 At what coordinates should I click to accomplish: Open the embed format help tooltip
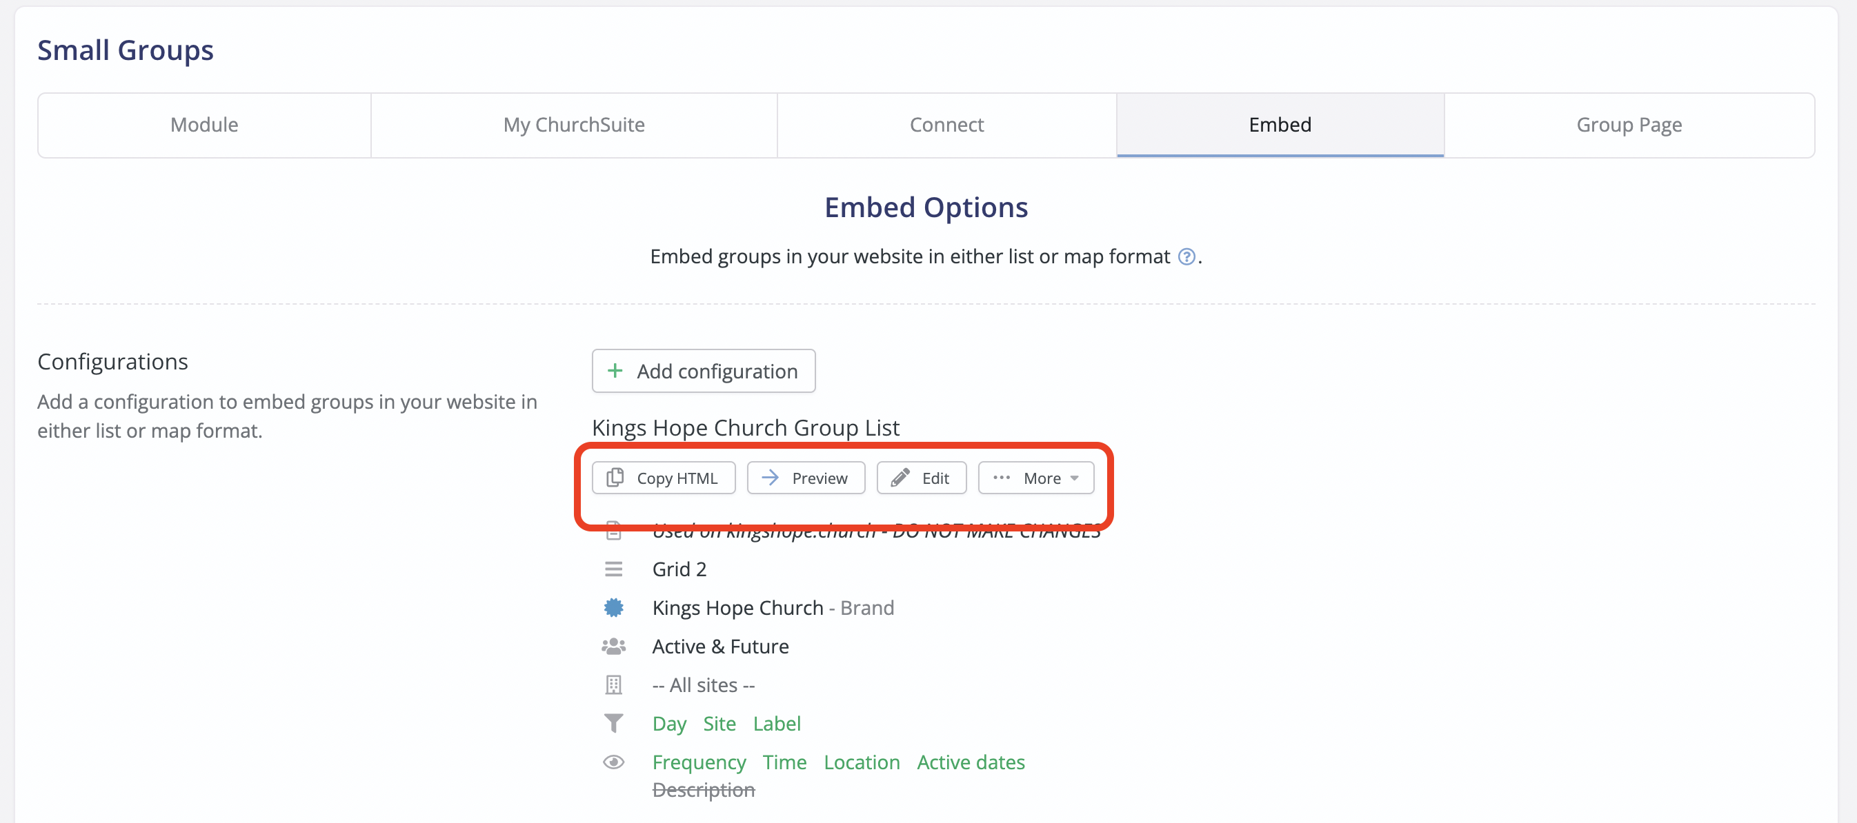click(1186, 256)
